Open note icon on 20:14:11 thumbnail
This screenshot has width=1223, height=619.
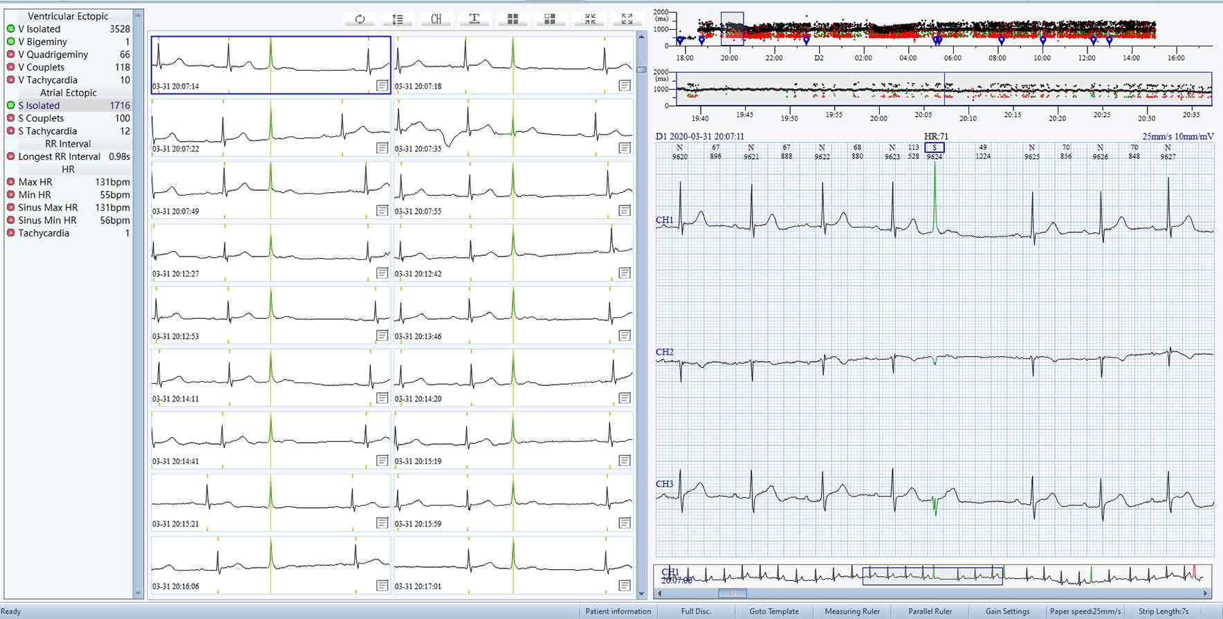coord(382,398)
